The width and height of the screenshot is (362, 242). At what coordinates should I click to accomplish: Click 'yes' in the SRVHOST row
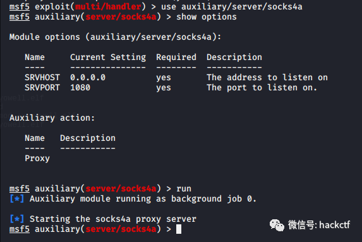click(x=164, y=78)
